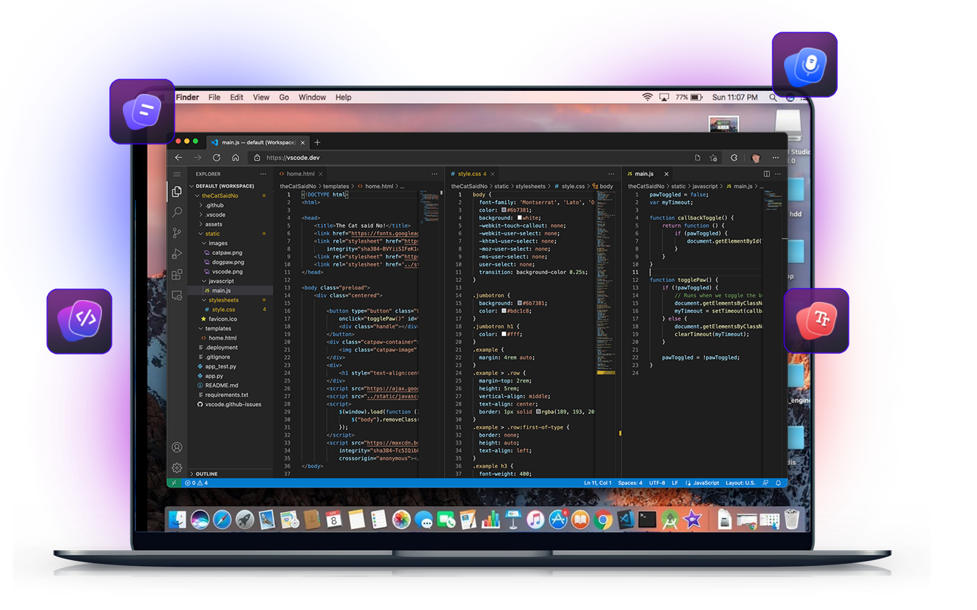Go to browser home page

pos(235,157)
